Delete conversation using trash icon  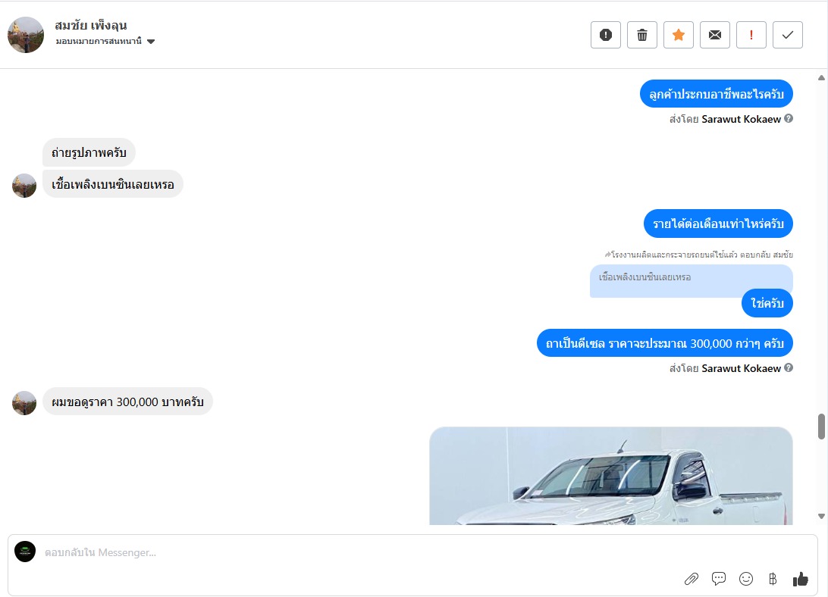coord(642,35)
